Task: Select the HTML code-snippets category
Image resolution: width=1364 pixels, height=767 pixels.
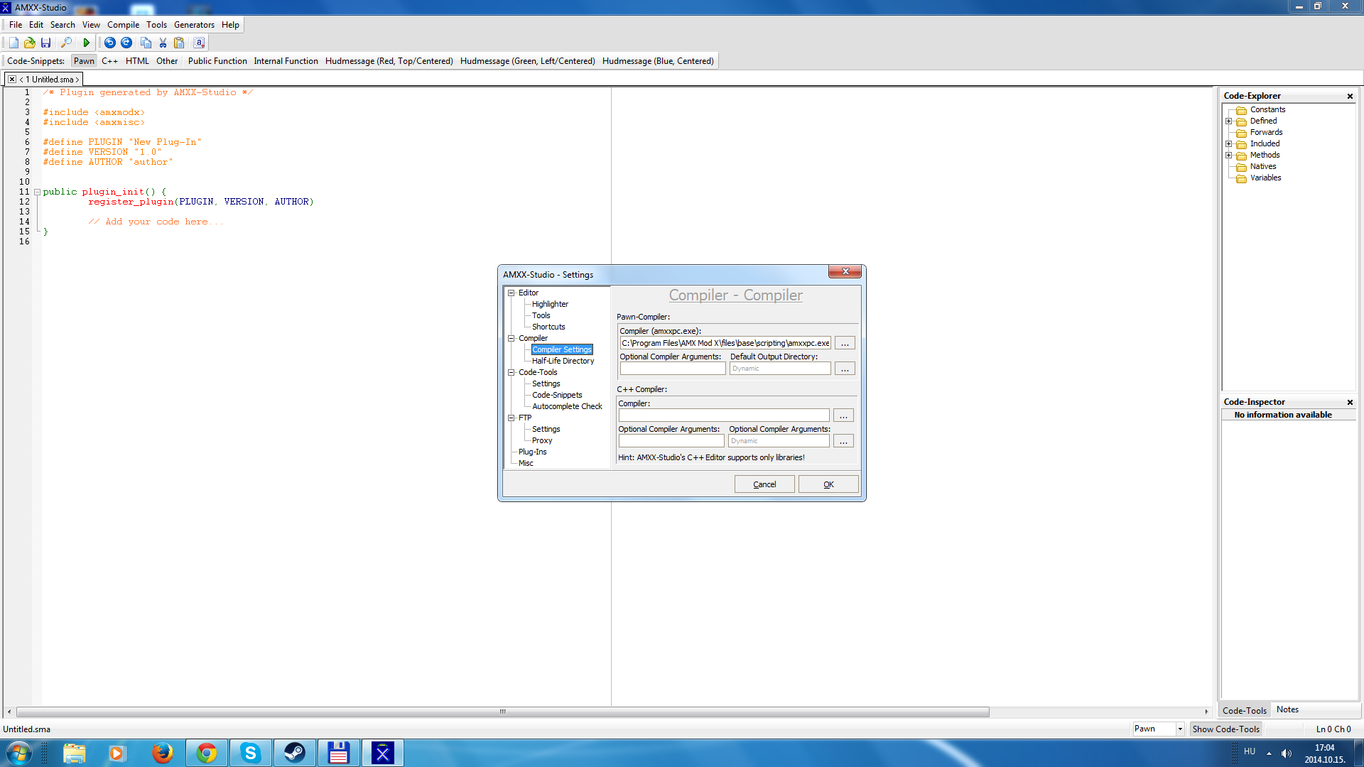Action: tap(137, 61)
